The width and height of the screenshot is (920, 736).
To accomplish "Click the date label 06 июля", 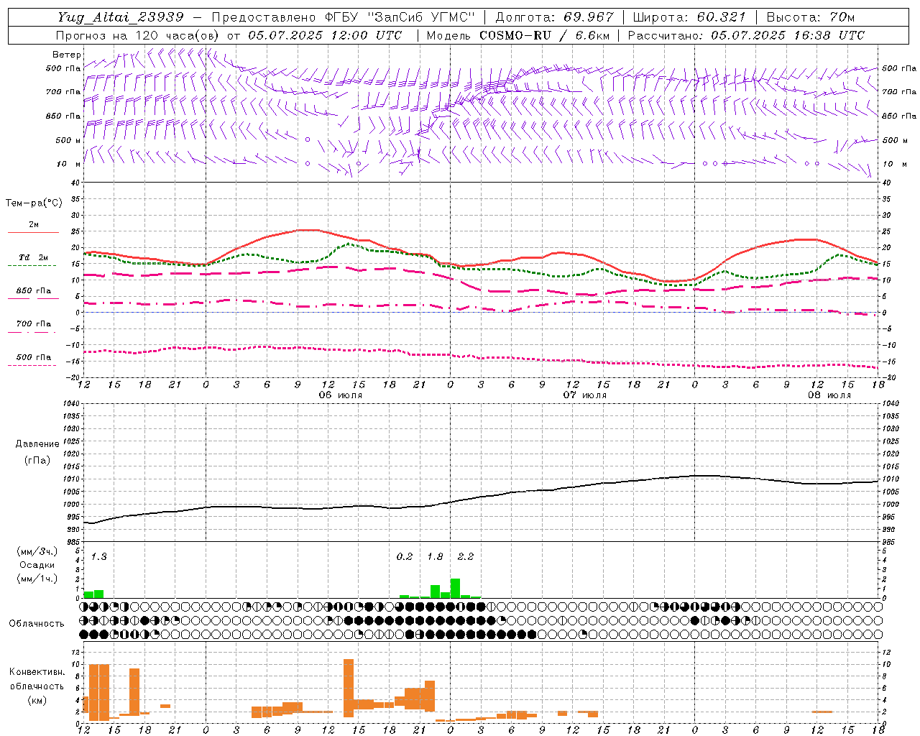I will (341, 395).
